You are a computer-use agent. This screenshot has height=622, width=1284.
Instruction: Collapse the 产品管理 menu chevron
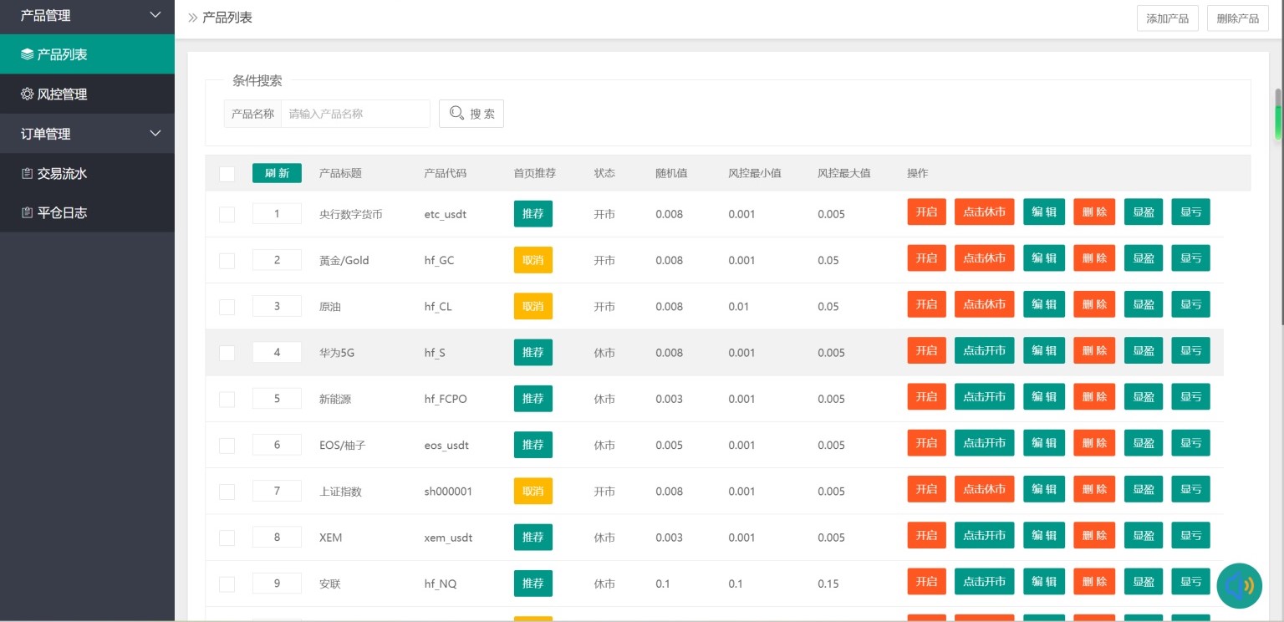pos(155,14)
